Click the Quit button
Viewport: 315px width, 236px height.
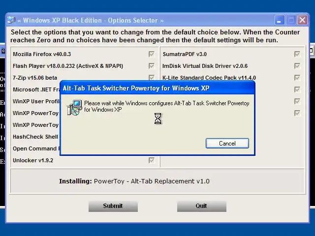pyautogui.click(x=202, y=206)
